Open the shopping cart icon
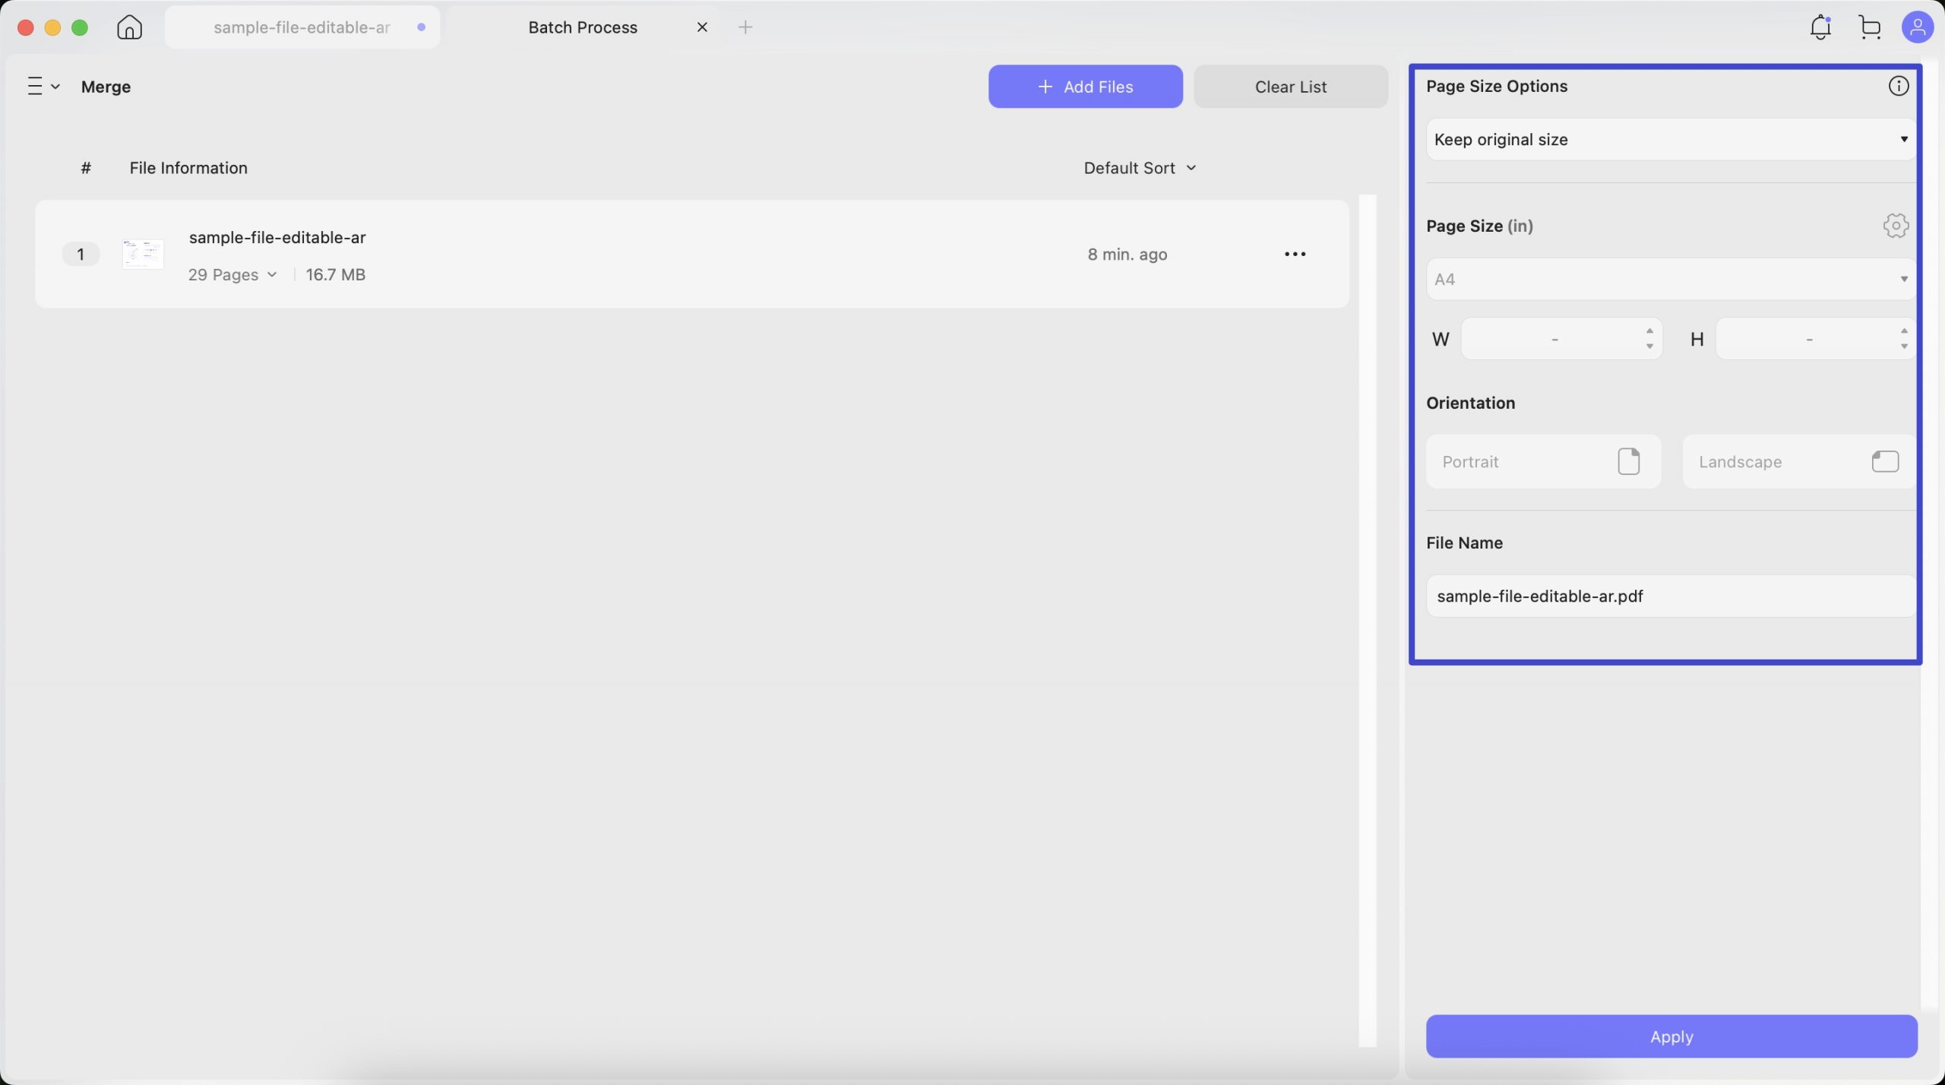Screen dimensions: 1945x1085 pos(1870,27)
